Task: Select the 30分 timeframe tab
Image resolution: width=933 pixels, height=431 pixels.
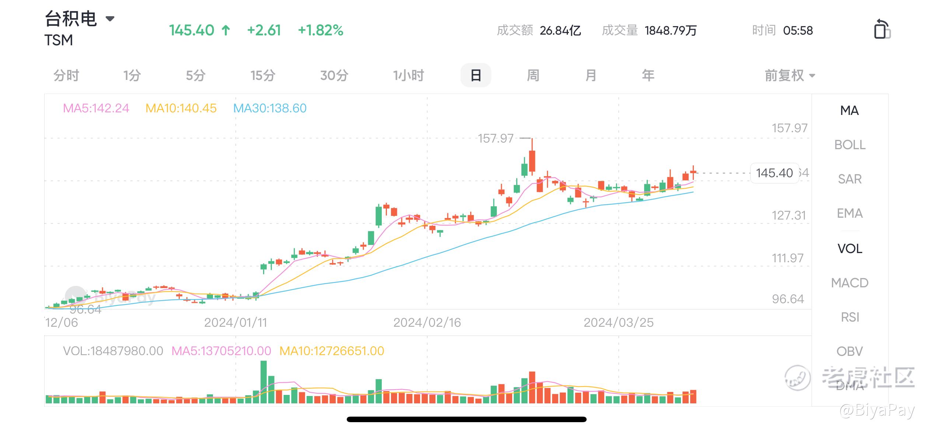Action: point(334,76)
